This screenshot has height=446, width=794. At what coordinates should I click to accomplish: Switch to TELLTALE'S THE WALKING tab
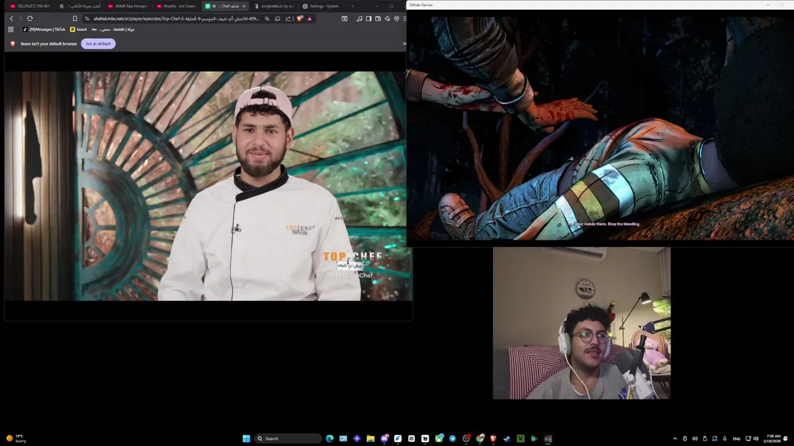click(29, 6)
